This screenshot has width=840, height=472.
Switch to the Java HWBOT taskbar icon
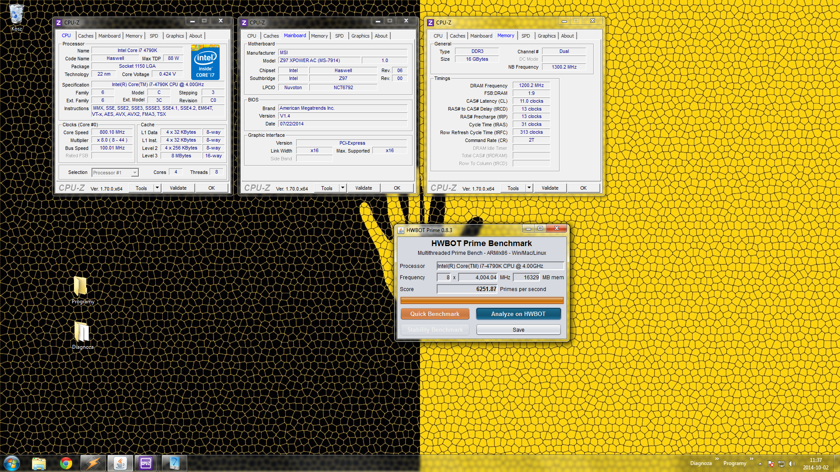(120, 463)
